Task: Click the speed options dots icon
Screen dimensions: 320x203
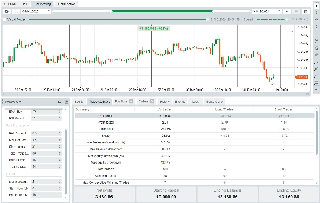Action: tap(308, 19)
